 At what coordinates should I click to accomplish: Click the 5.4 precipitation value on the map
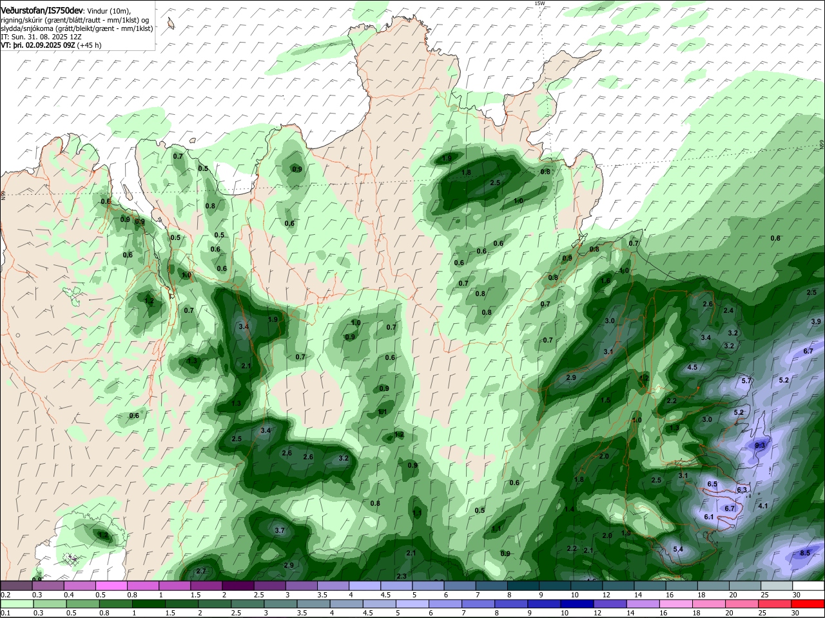[678, 549]
